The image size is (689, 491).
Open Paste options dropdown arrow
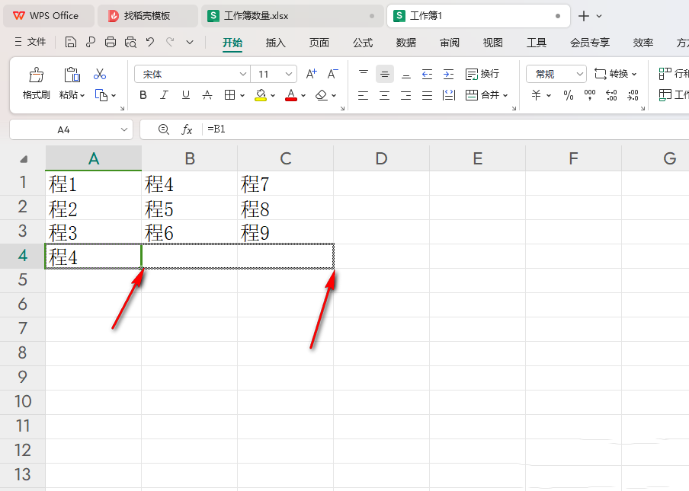tap(82, 95)
